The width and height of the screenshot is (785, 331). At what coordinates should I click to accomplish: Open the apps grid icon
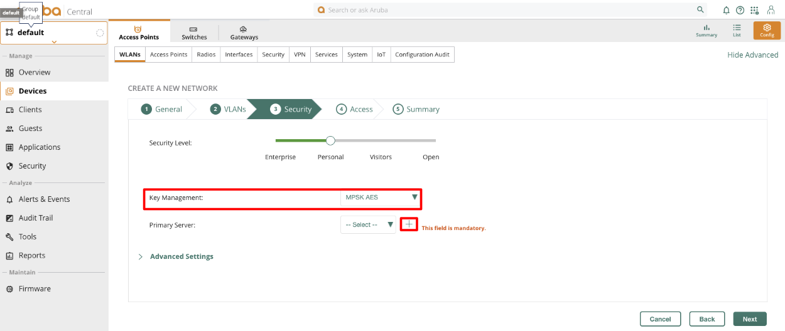click(x=754, y=11)
